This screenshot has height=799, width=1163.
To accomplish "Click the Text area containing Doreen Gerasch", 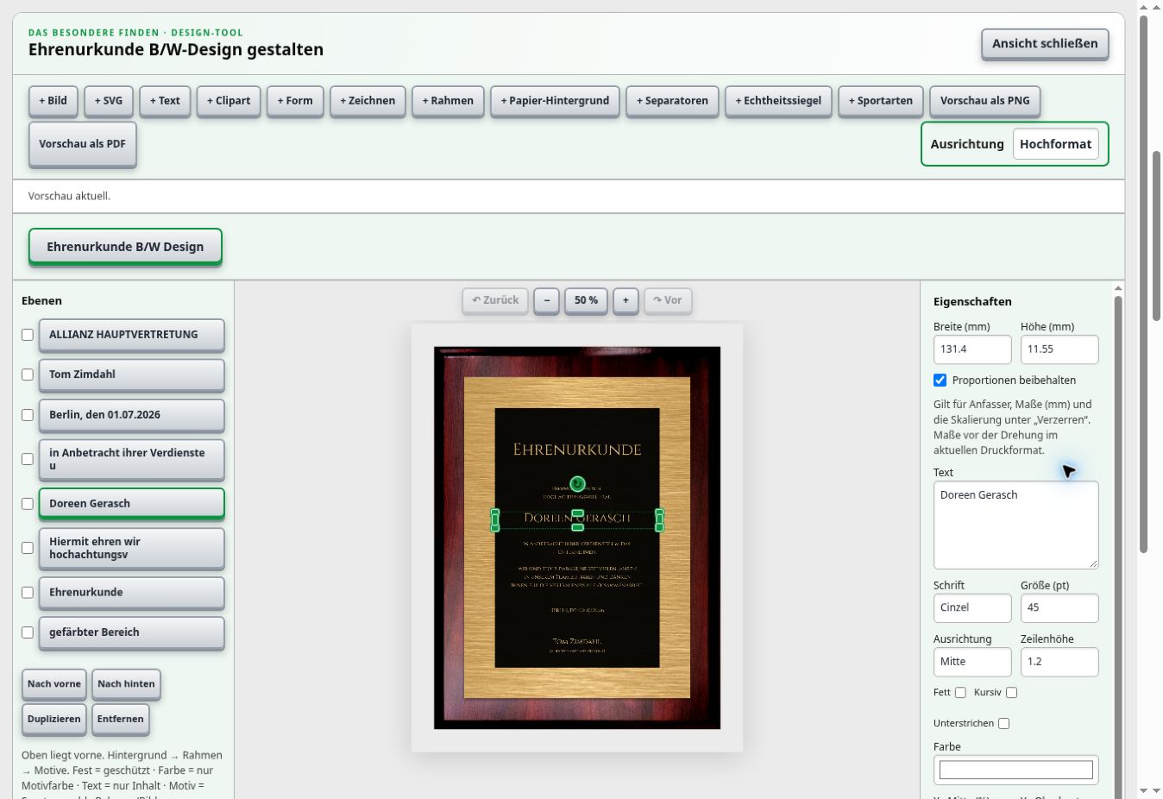I will (1015, 525).
